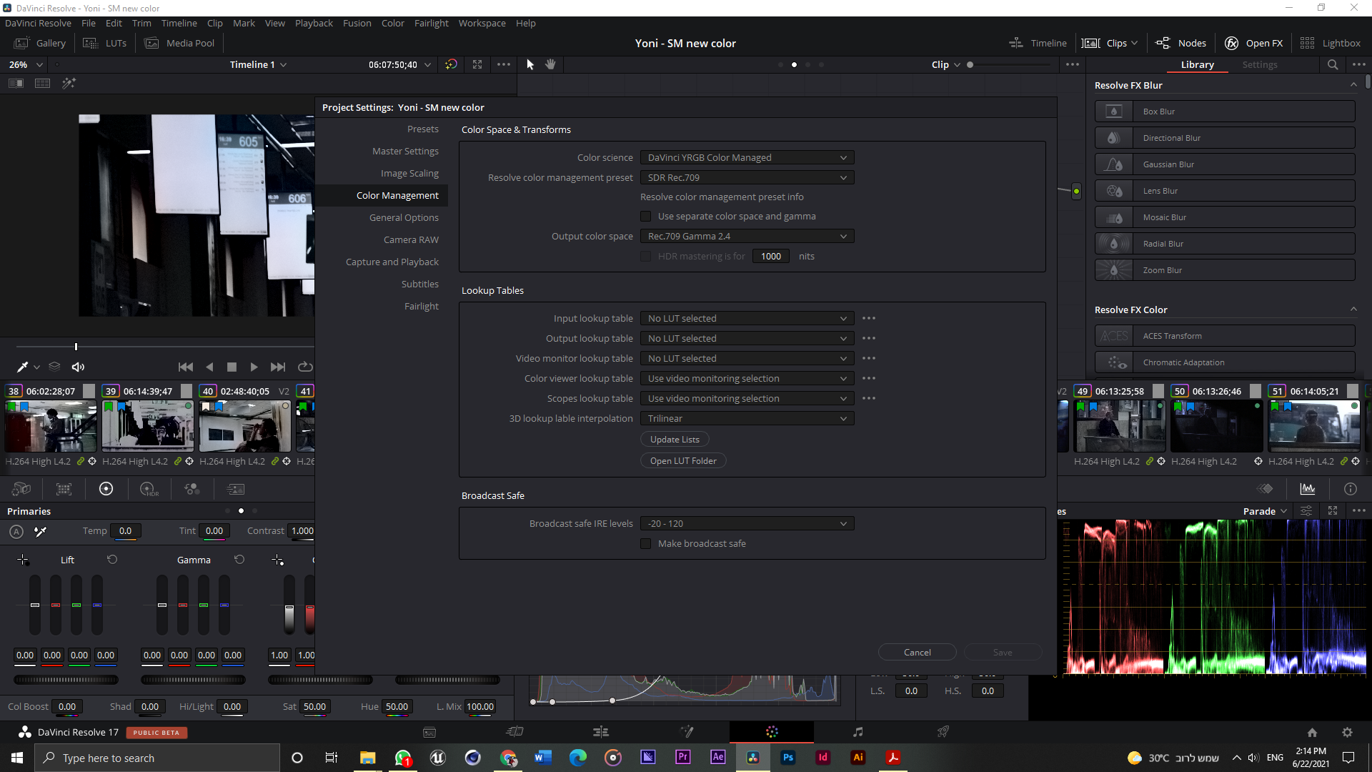Image resolution: width=1372 pixels, height=772 pixels.
Task: Open the Video monitor lookup table dropdown
Action: coord(747,358)
